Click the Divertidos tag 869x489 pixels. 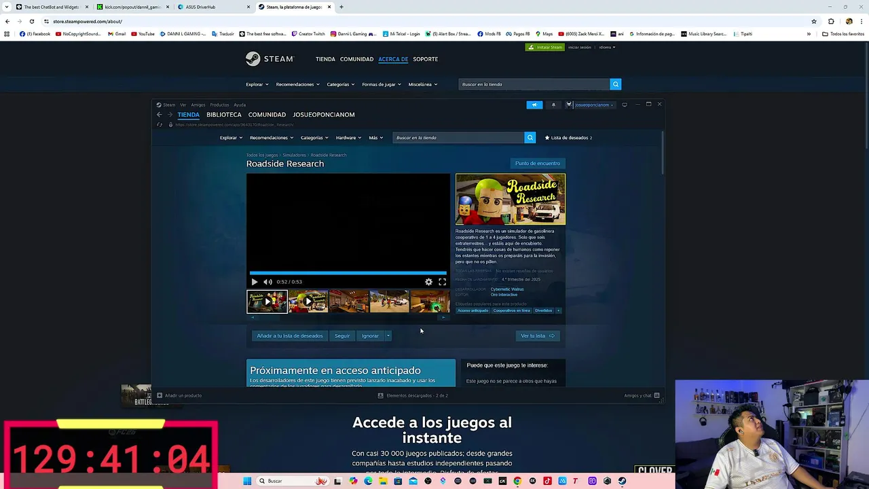[x=543, y=310]
